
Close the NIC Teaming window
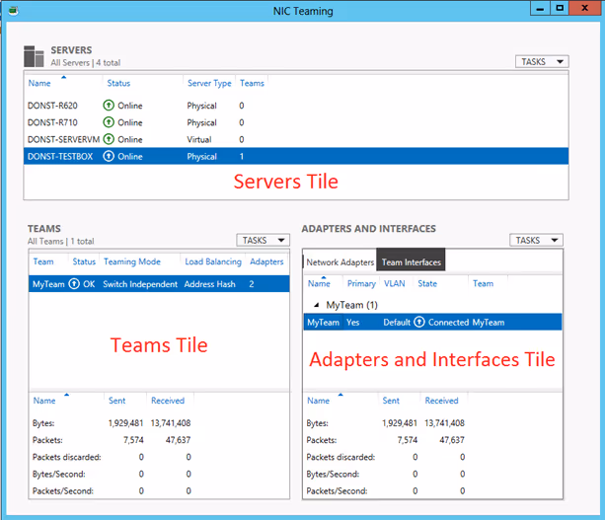(x=585, y=8)
